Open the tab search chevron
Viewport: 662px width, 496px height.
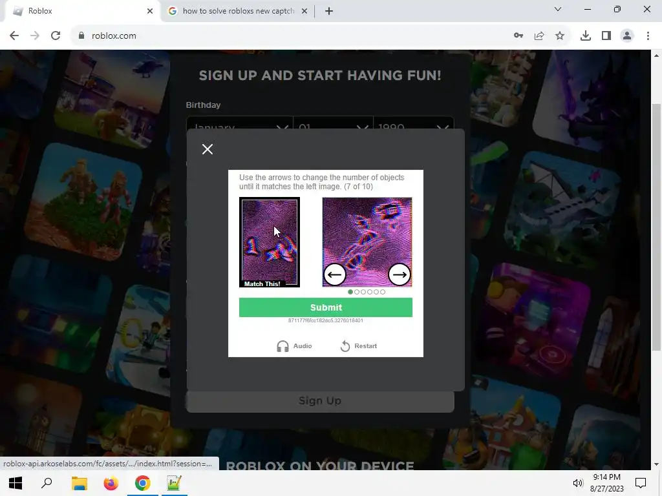tap(558, 9)
